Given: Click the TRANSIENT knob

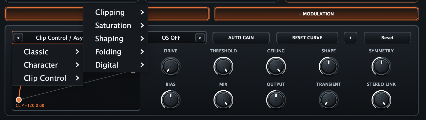Looking at the screenshot, I should tap(329, 100).
